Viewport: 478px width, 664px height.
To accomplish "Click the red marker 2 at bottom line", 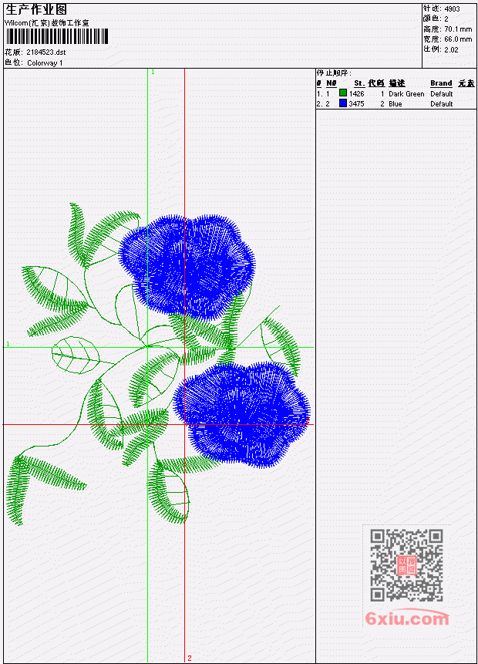I will coord(189,659).
